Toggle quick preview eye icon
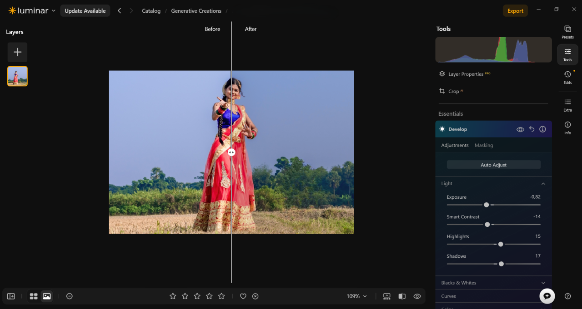Image resolution: width=582 pixels, height=309 pixels. 417,296
